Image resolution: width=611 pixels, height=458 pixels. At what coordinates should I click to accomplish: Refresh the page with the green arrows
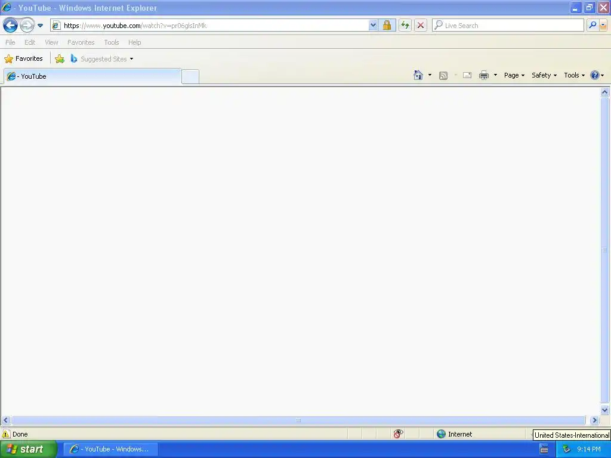pos(405,26)
